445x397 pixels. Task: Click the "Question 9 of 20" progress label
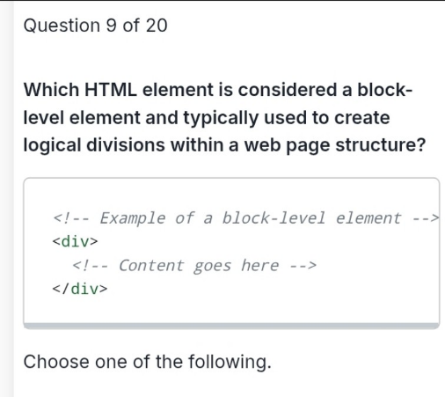pyautogui.click(x=95, y=26)
